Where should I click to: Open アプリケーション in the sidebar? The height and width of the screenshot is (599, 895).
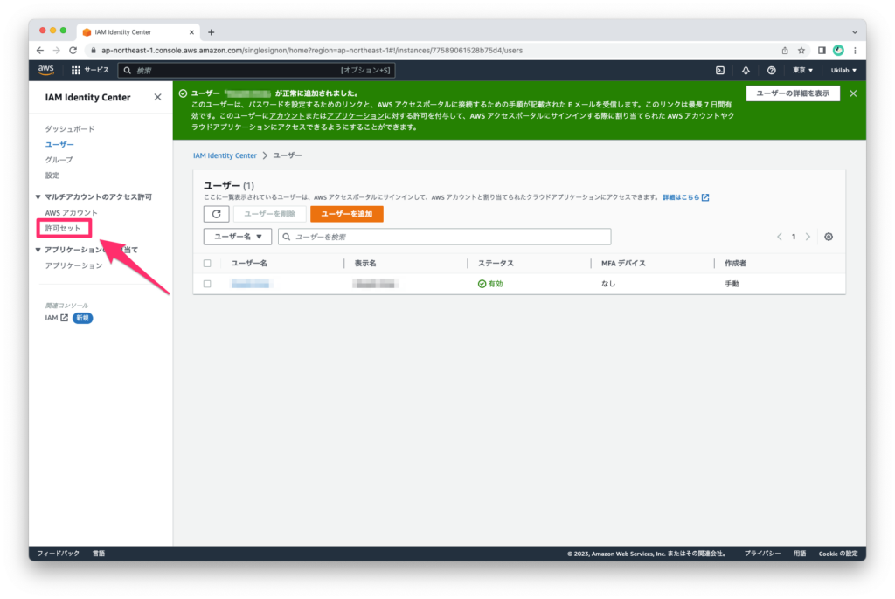tap(73, 265)
